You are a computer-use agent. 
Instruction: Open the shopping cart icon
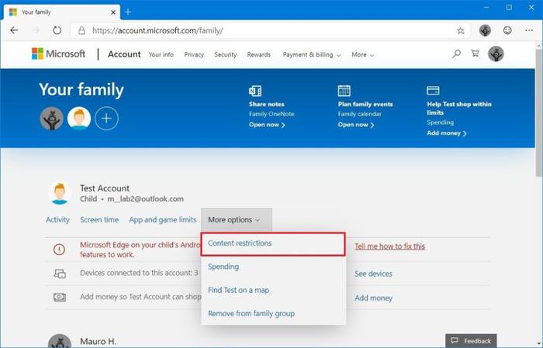(475, 53)
